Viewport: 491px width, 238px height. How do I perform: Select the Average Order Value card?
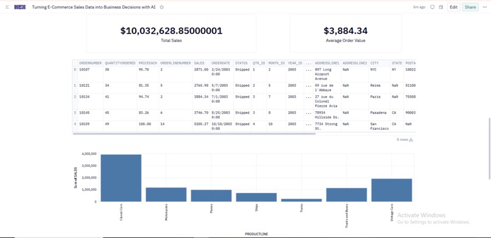pyautogui.click(x=345, y=33)
